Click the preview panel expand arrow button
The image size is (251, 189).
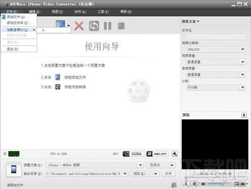pyautogui.click(x=244, y=115)
